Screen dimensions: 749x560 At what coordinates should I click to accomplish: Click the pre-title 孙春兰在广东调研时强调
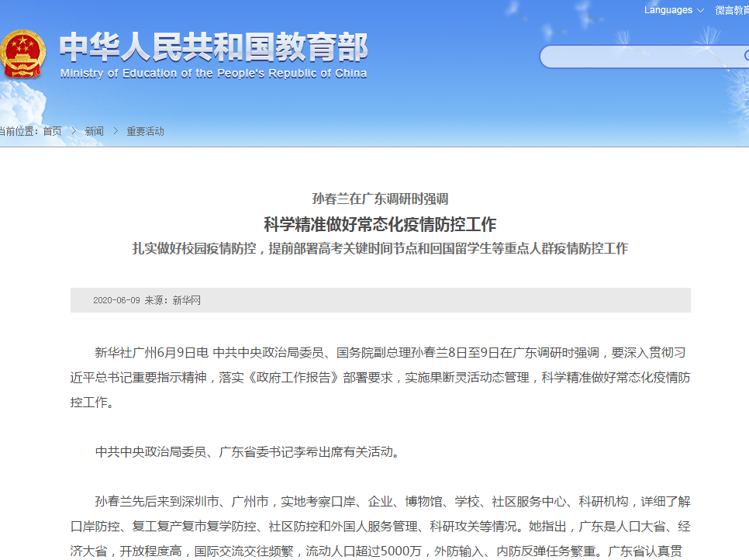tap(380, 199)
